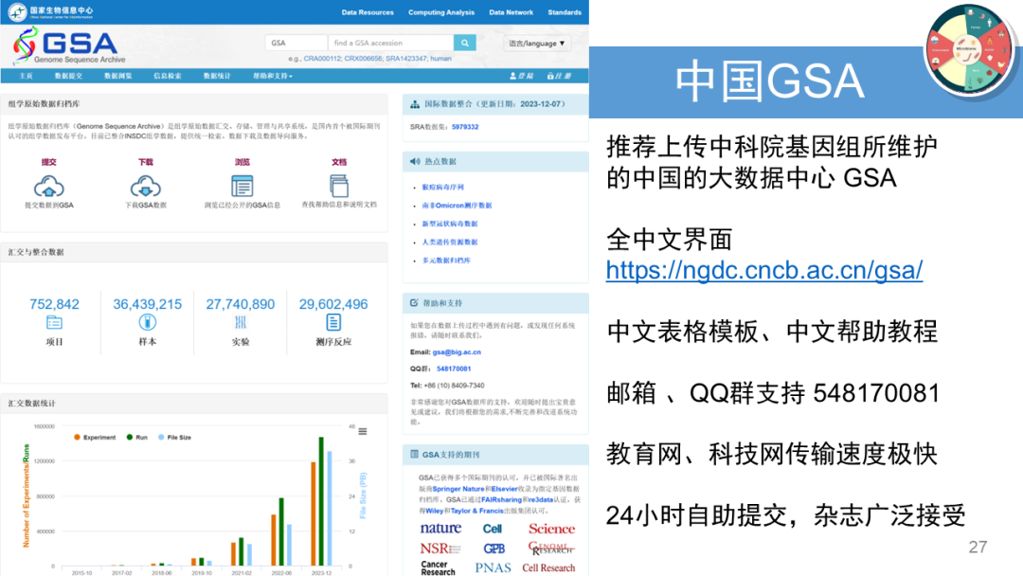Screen dimensions: 1023x576
Task: Click example accession CRX006656
Action: (363, 59)
